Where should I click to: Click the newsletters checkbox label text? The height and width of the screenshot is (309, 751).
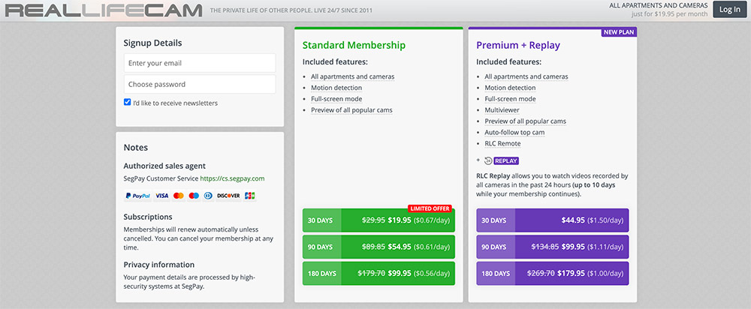175,103
